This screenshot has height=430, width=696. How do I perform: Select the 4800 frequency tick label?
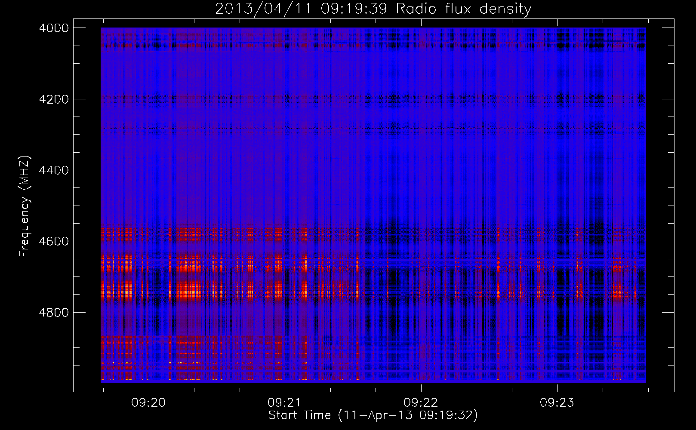tap(54, 313)
